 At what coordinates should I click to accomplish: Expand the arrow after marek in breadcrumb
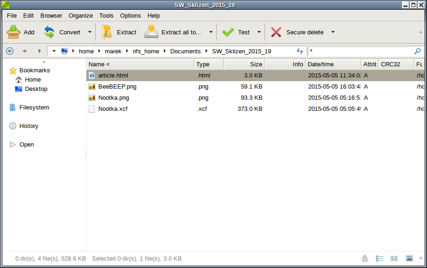(x=127, y=51)
